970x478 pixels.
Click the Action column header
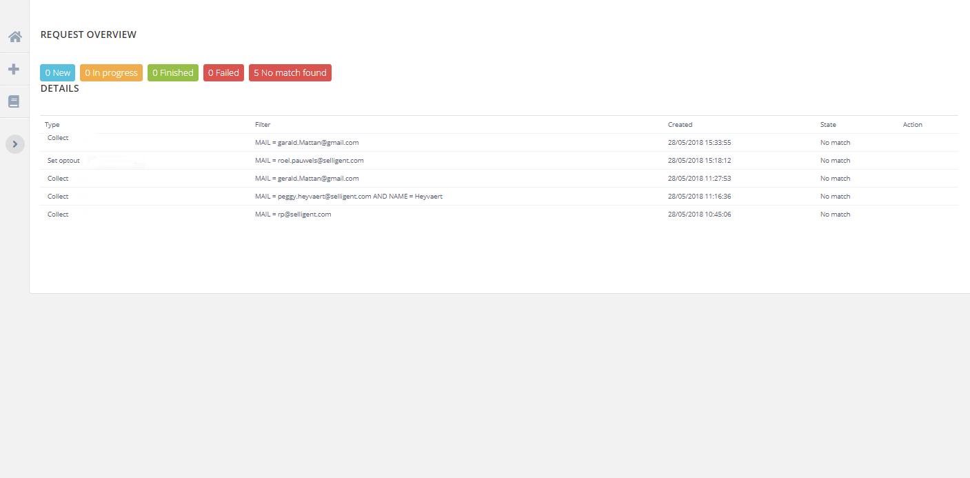[x=912, y=125]
